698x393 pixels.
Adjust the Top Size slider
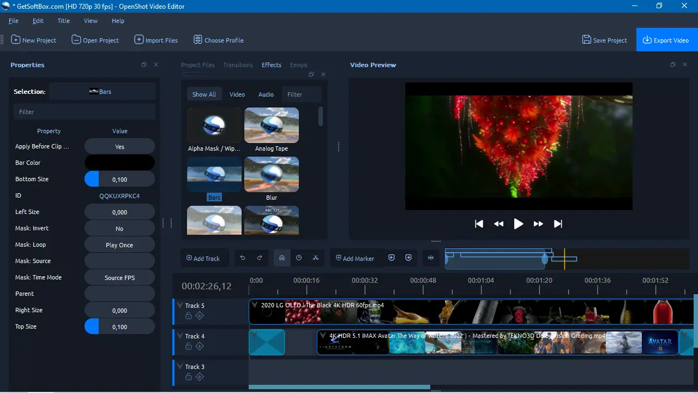tap(119, 326)
